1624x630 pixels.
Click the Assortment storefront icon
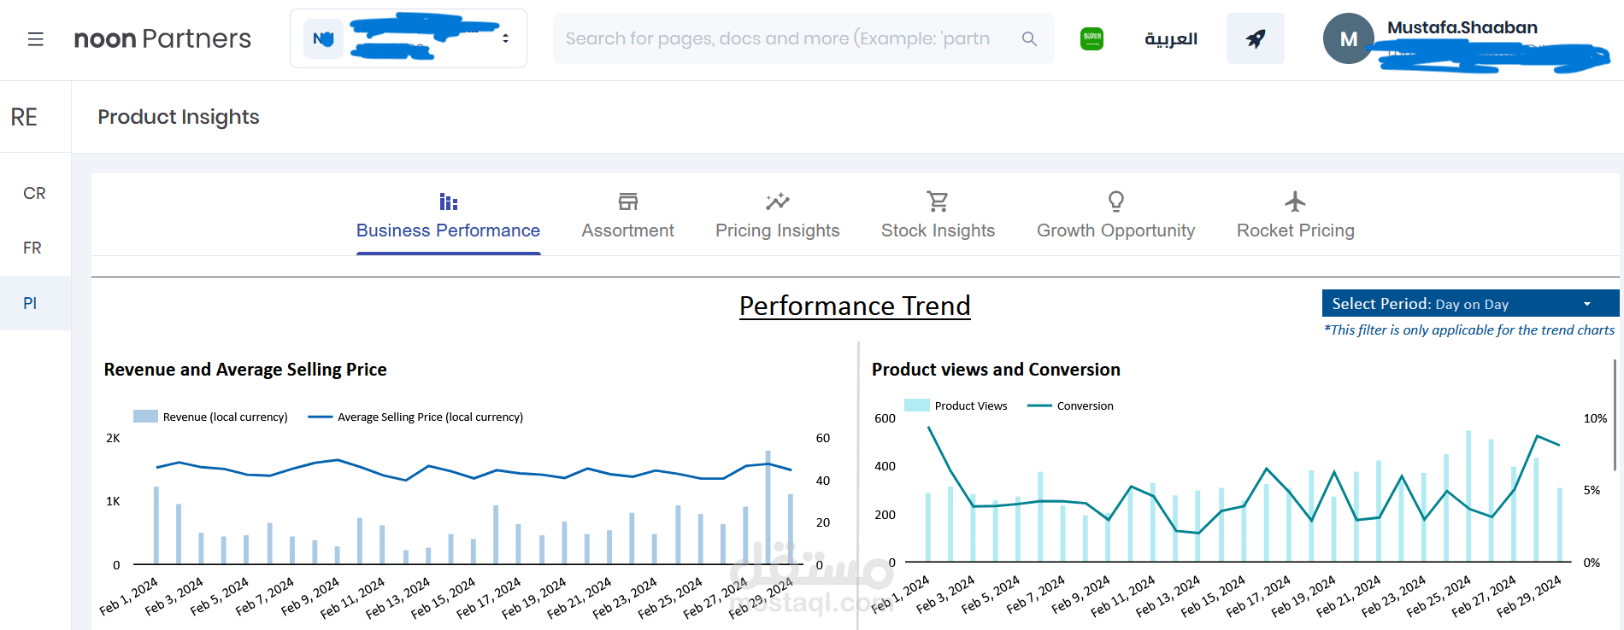click(x=627, y=201)
